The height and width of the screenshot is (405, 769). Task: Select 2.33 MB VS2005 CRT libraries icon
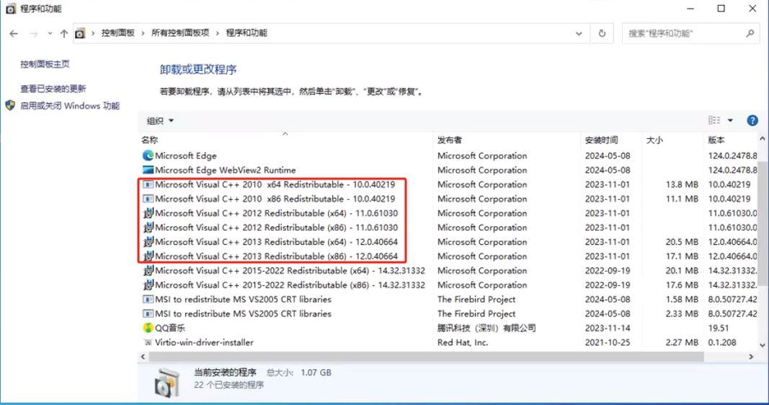coord(148,313)
